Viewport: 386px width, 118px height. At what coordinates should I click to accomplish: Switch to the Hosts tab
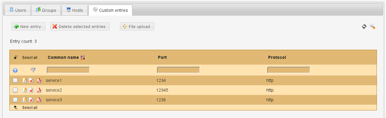(x=74, y=10)
